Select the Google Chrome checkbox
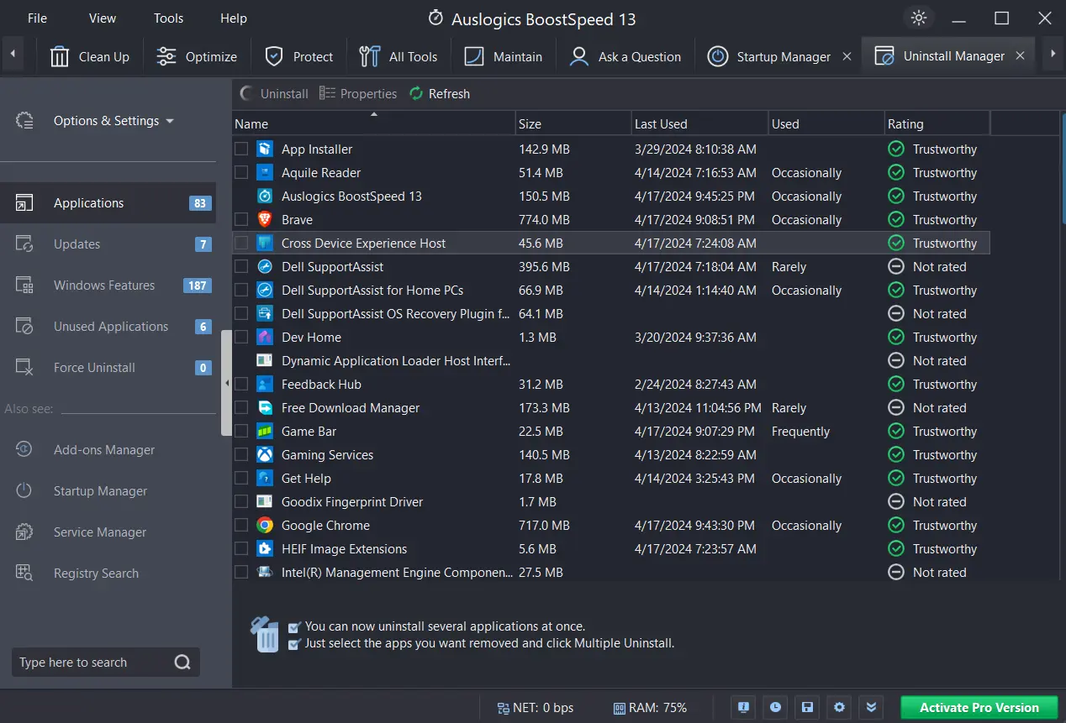 241,526
